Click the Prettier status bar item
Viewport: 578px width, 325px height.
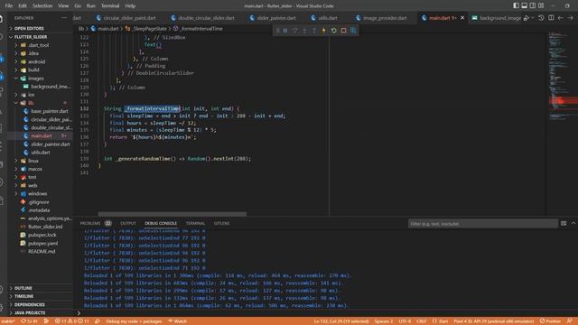tap(550, 321)
